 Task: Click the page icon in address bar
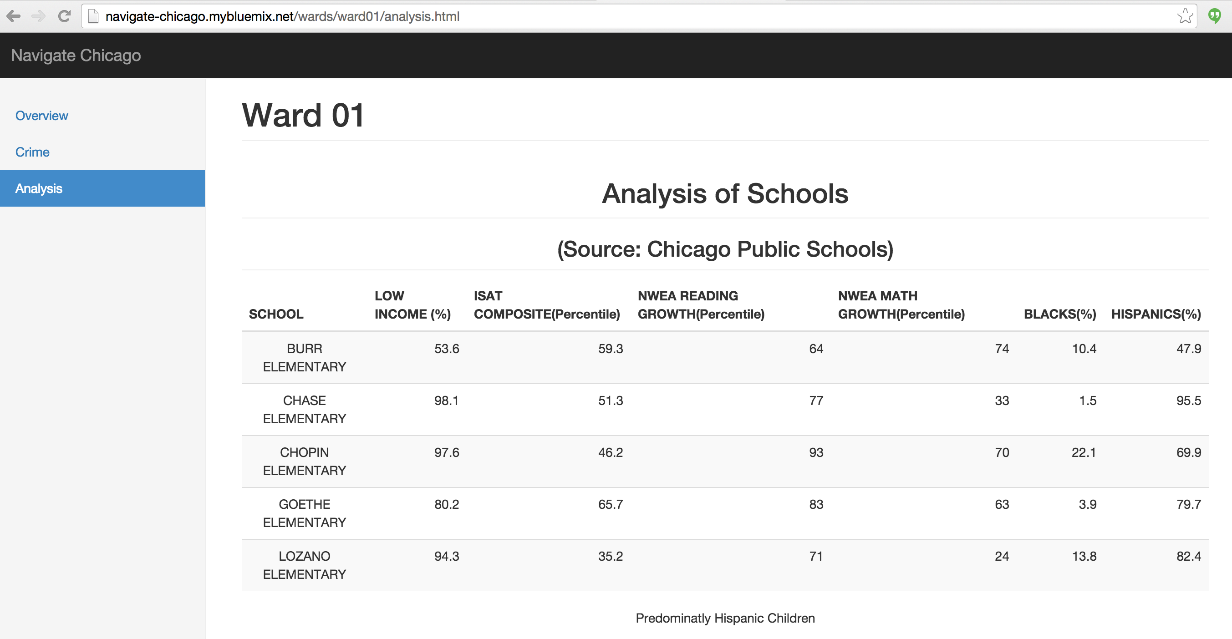tap(94, 16)
